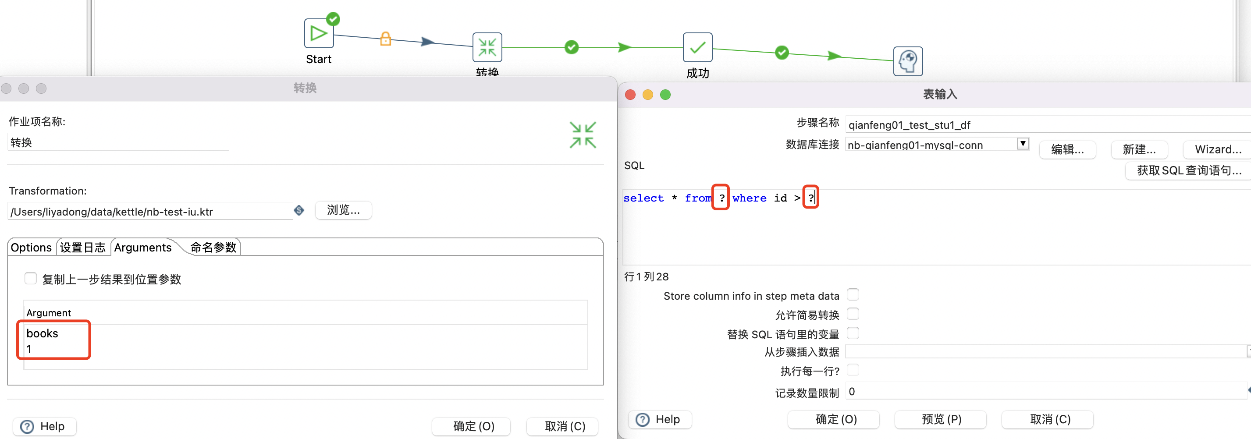1251x439 pixels.
Task: Toggle the 执行每一行? checkbox
Action: 853,370
